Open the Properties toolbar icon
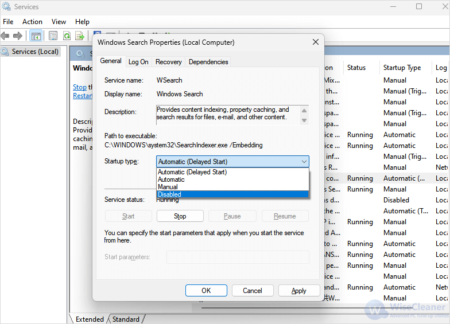Screen dimensions: 450x324 pyautogui.click(x=53, y=36)
